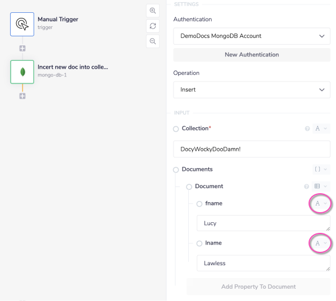
Task: Select the MongoDB leaf node icon
Action: (x=22, y=72)
